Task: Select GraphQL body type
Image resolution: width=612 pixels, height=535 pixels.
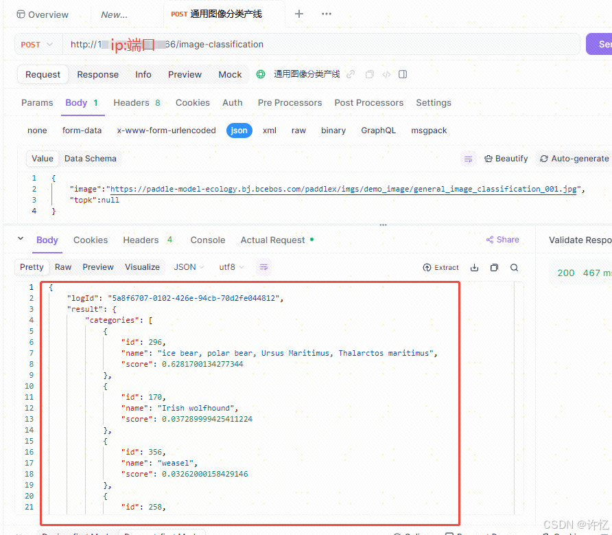Action: [x=378, y=130]
